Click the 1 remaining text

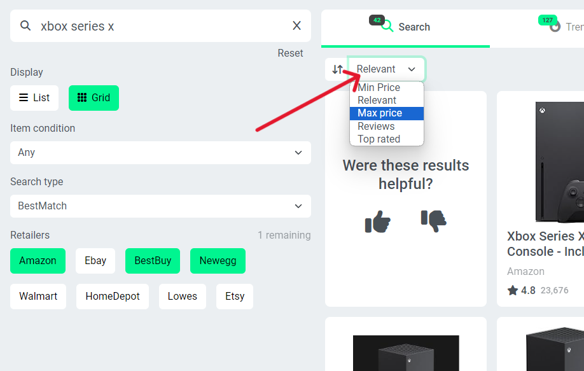pos(284,235)
